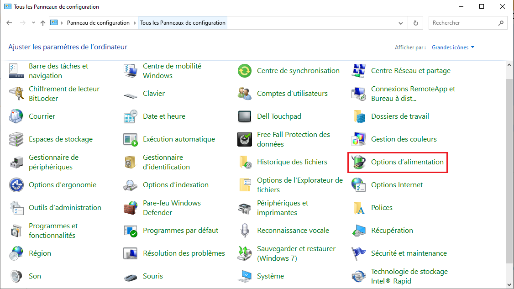Click in the Rechercher search field
Viewport: 514px width, 289px height.
click(463, 23)
